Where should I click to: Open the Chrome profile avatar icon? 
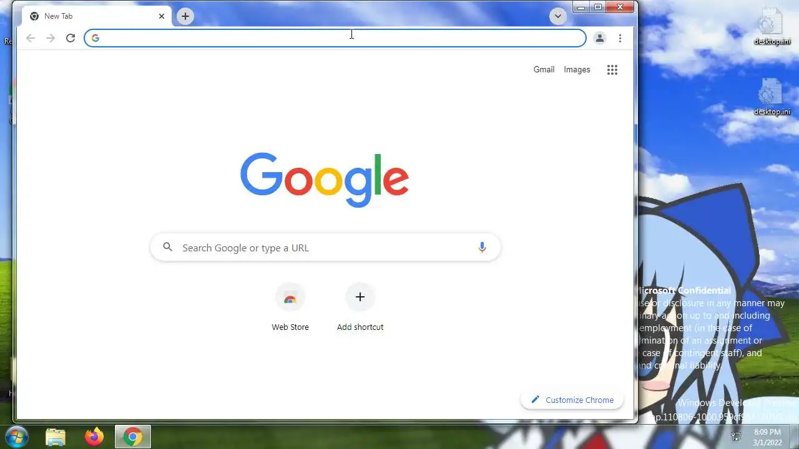pyautogui.click(x=599, y=38)
